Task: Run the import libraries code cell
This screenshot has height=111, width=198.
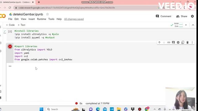Action: tap(10, 47)
